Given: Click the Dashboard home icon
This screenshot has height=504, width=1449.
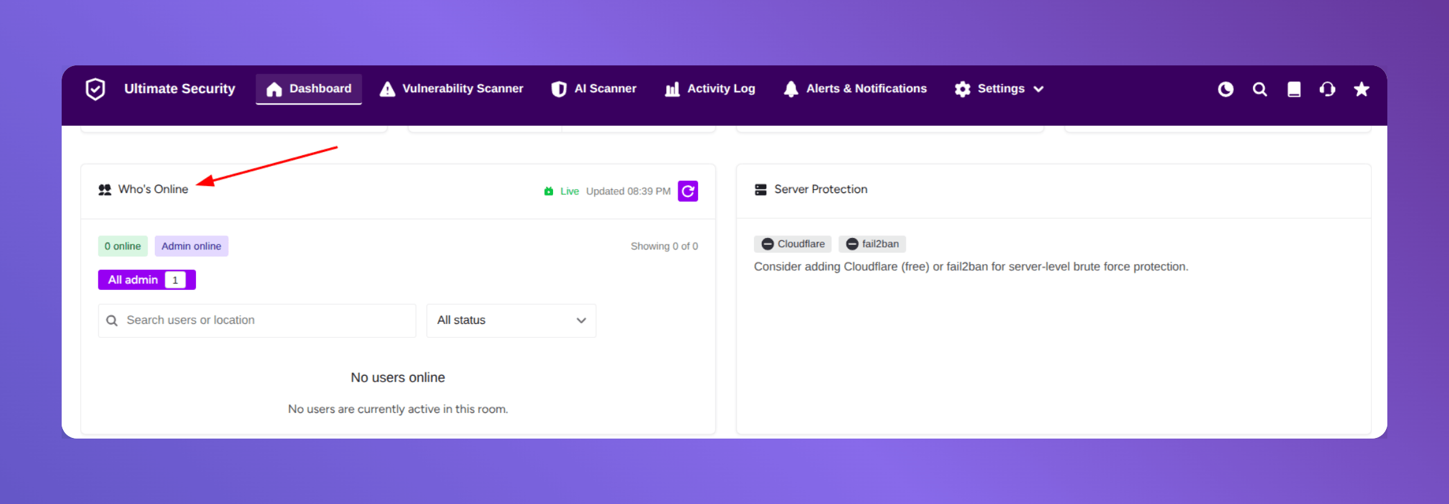Looking at the screenshot, I should [274, 89].
